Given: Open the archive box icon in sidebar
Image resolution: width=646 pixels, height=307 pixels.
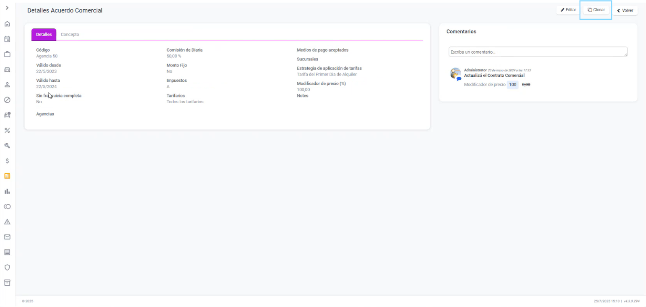Looking at the screenshot, I should pyautogui.click(x=7, y=283).
